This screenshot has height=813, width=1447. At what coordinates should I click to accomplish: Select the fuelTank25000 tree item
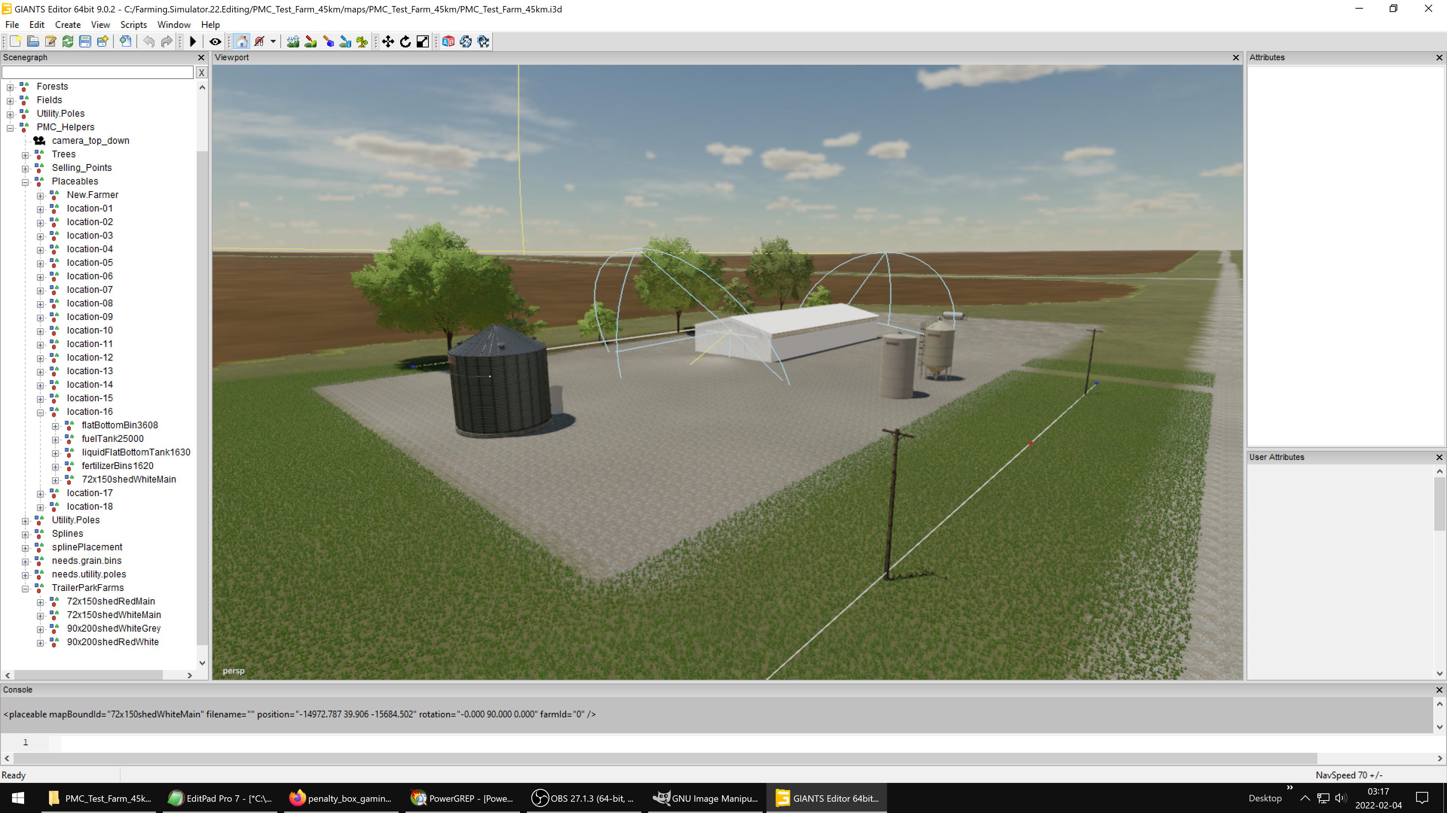click(112, 439)
